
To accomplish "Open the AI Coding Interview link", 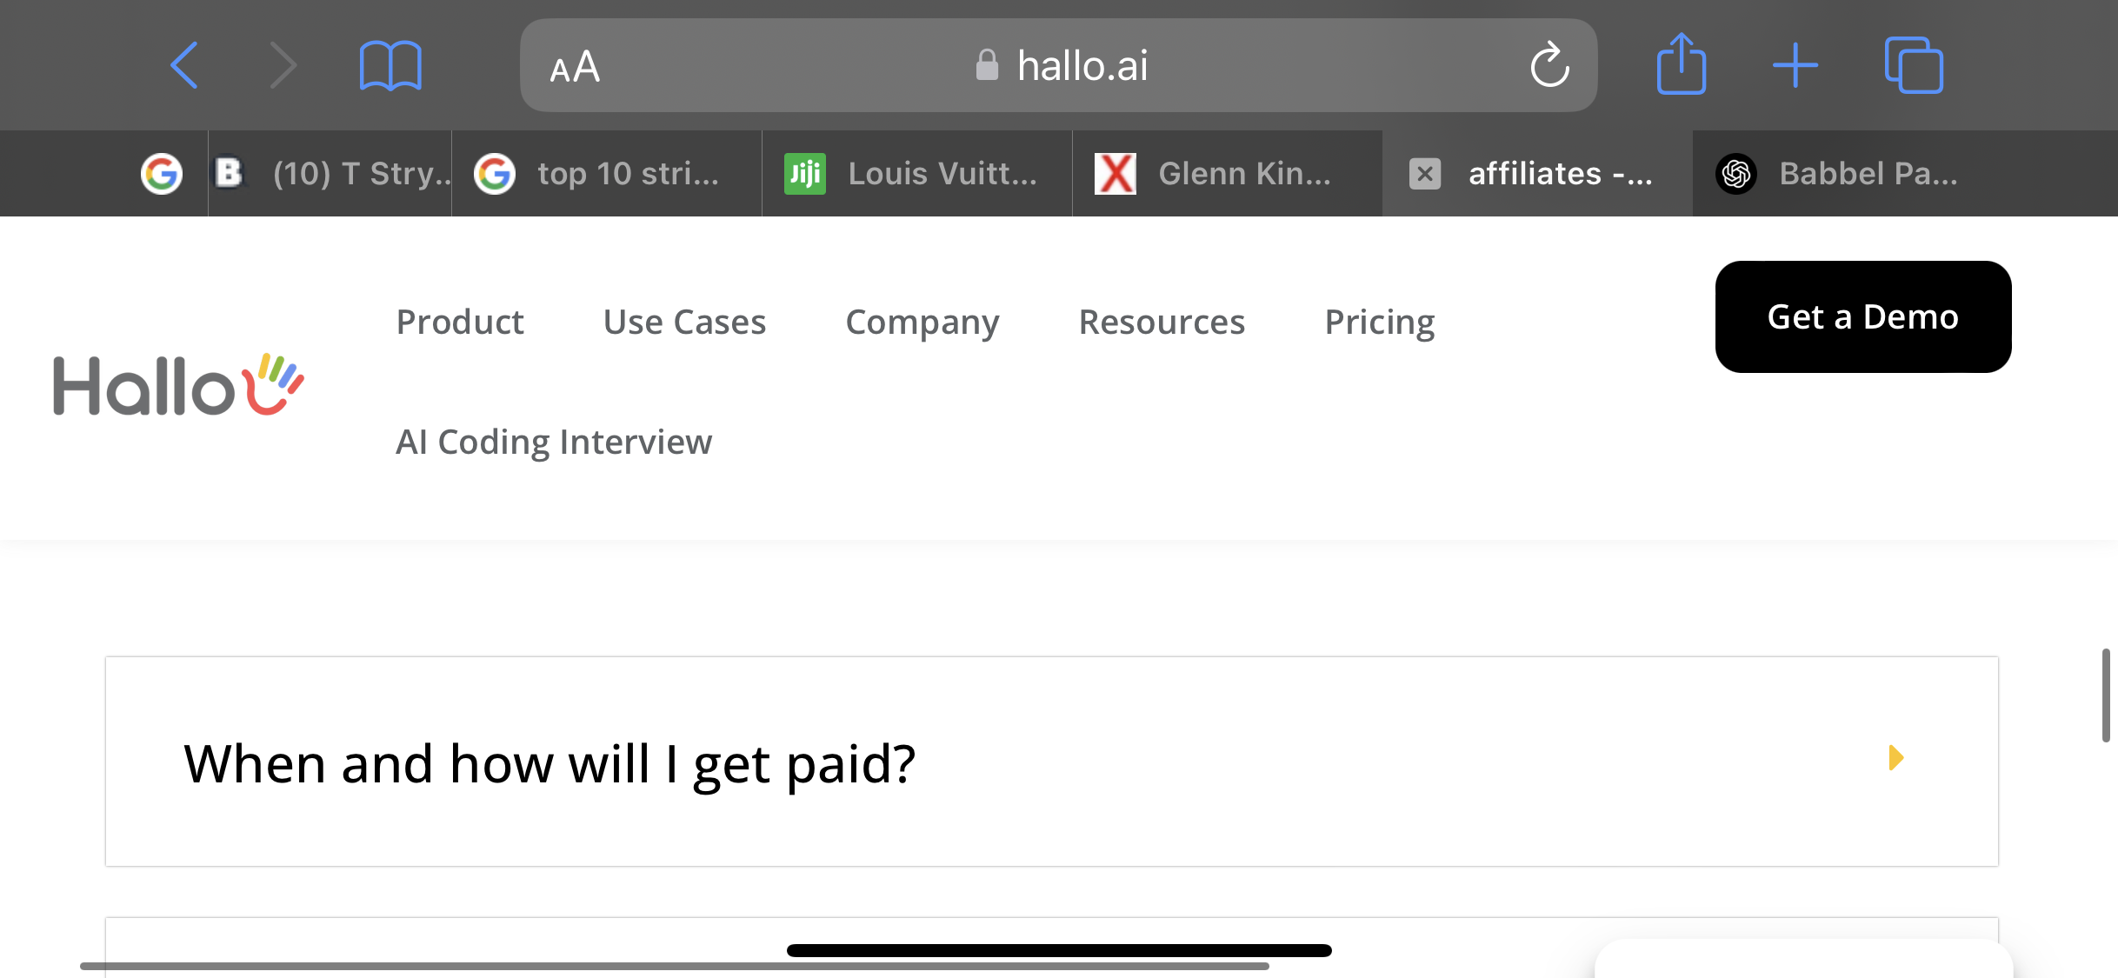I will 554,442.
